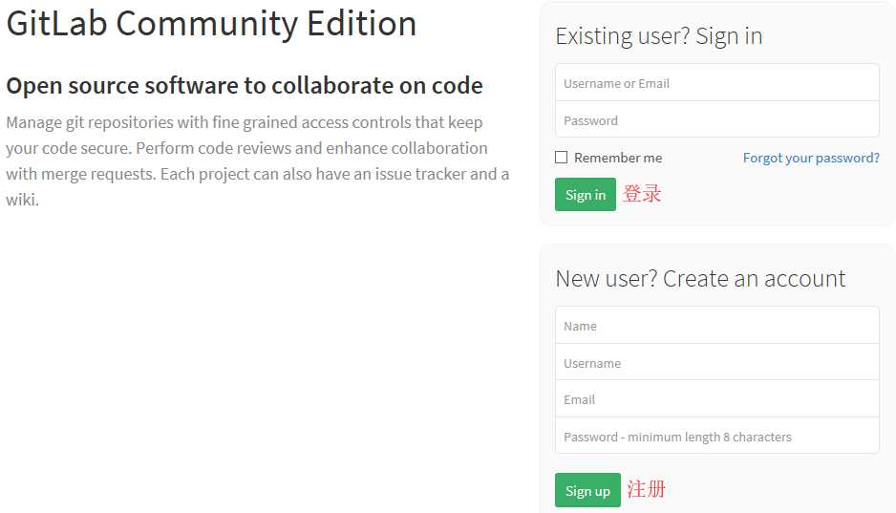The width and height of the screenshot is (896, 513).
Task: Click the New user? Create an account heading
Action: (700, 279)
